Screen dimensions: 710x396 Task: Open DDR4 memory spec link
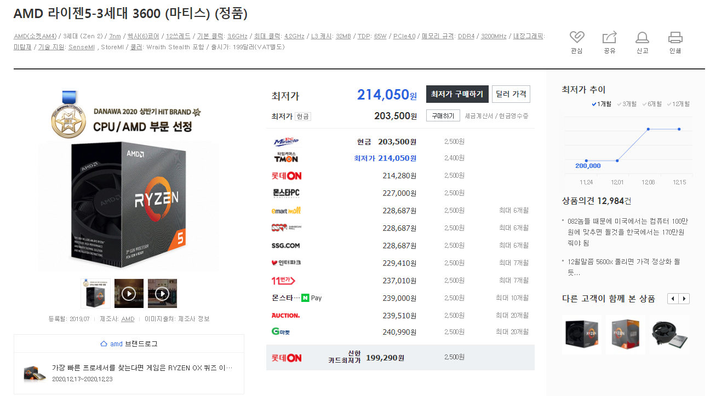pos(466,36)
